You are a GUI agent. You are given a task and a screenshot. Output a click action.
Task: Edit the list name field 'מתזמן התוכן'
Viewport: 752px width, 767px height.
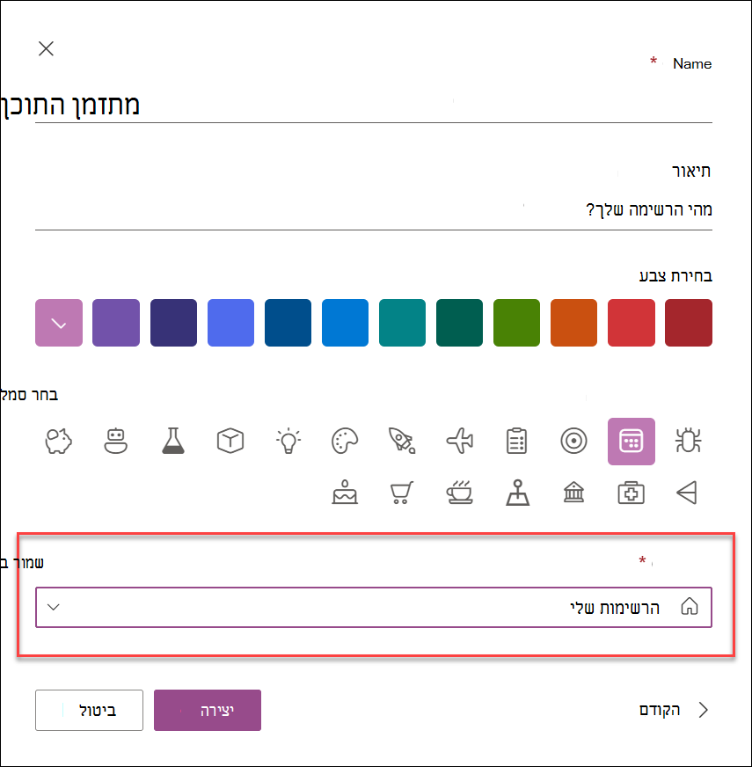coord(374,106)
